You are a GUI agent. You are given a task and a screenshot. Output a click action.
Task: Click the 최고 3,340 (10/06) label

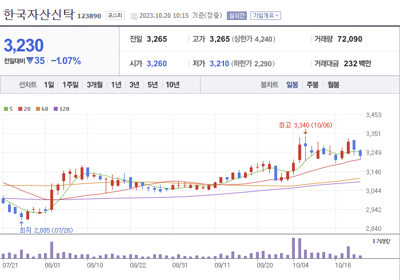pos(306,125)
